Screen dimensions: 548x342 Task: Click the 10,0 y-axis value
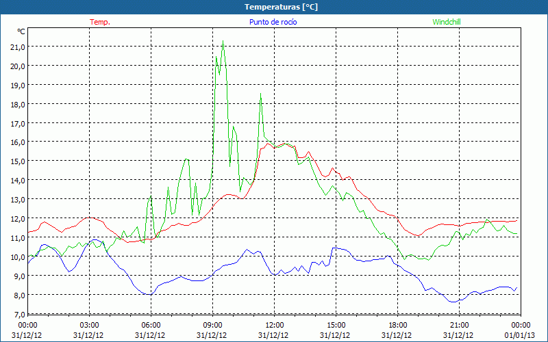(x=18, y=257)
